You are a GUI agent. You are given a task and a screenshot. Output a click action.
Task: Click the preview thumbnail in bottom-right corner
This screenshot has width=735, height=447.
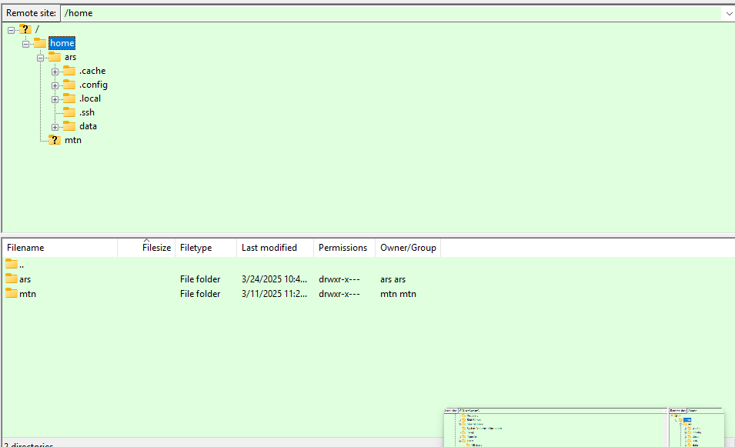[585, 427]
